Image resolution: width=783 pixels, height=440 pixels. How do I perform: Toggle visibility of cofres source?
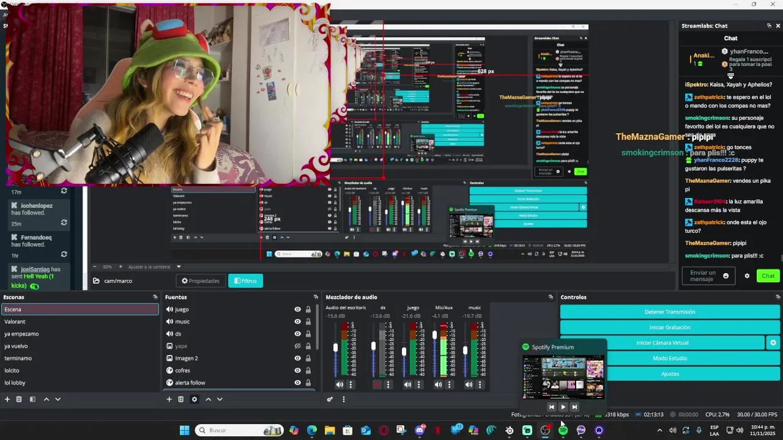(x=298, y=370)
